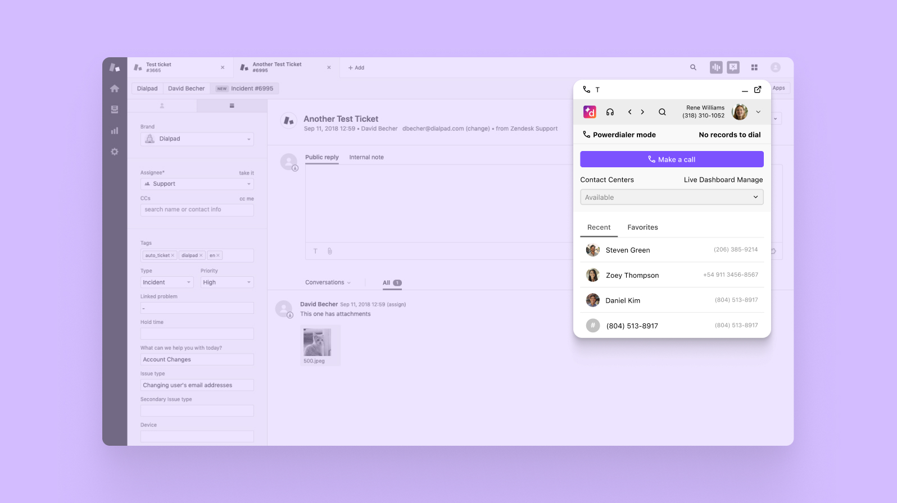This screenshot has width=897, height=503.
Task: Click the CCs search field
Action: pos(197,210)
